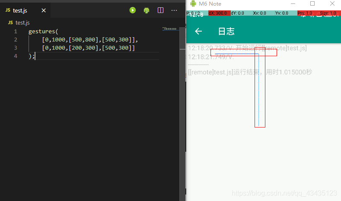Split the editor with the split-editor icon

tap(160, 10)
